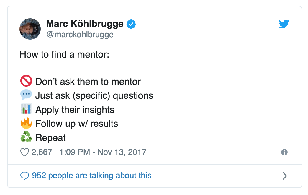Click the How to find a mentor text
Screen dimensions: 308x195
click(x=64, y=55)
